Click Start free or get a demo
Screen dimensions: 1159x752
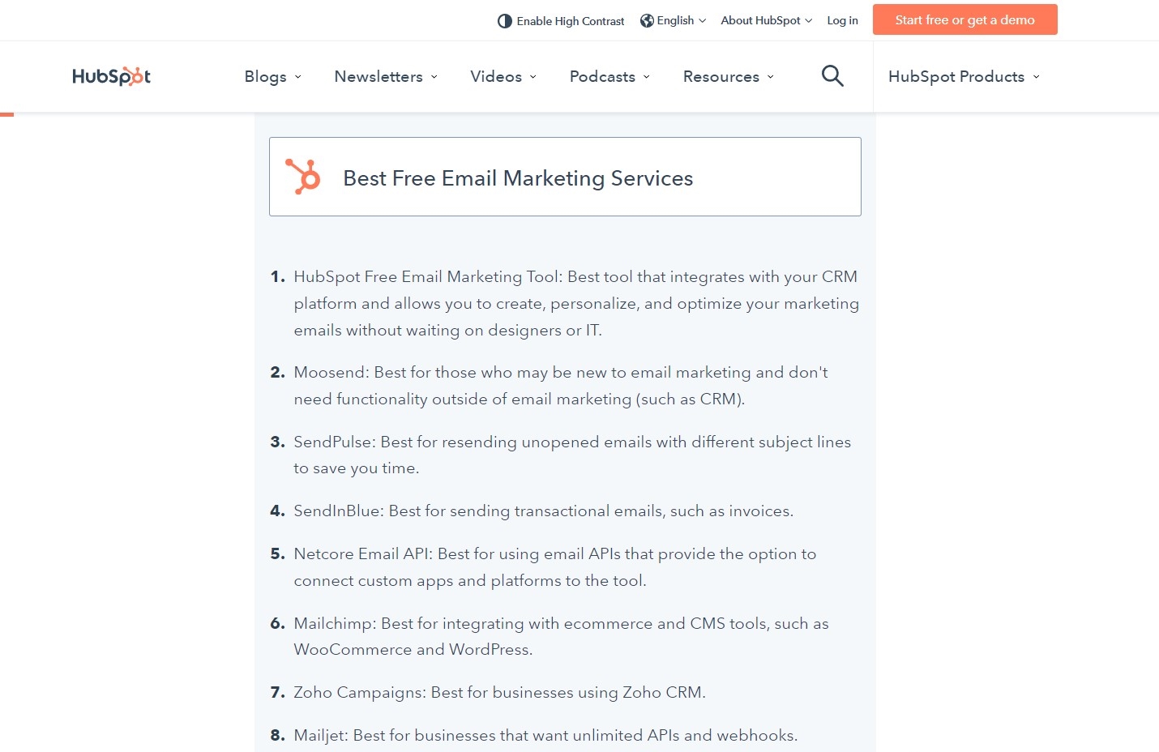(964, 19)
